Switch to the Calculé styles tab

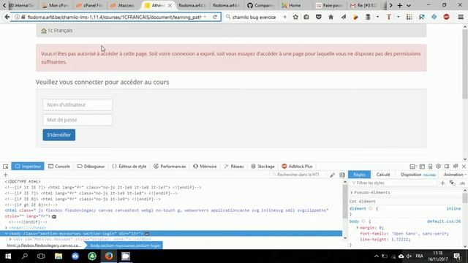tap(383, 175)
